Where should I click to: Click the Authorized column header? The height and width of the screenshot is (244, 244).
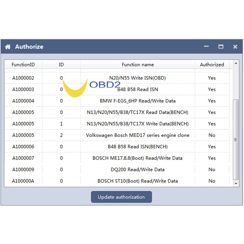click(x=212, y=65)
